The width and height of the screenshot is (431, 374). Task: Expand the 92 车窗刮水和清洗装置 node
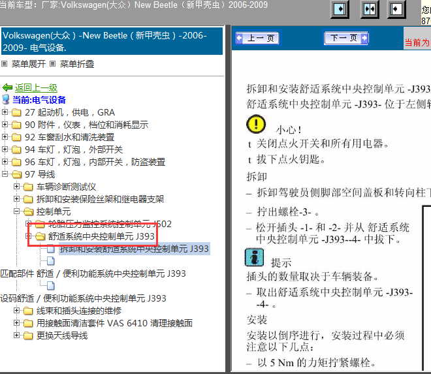point(5,136)
